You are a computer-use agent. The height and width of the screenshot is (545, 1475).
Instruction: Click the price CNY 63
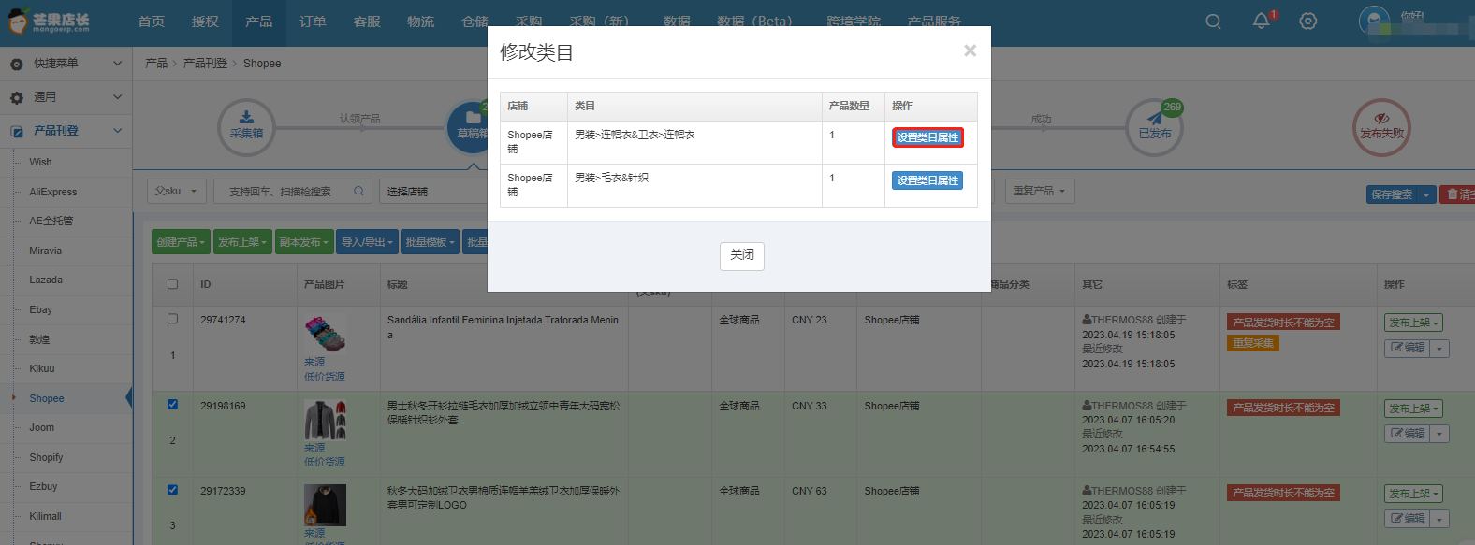[x=810, y=491]
